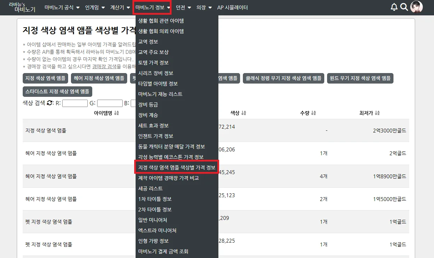Select 인챈트 가격 정보 from menu
This screenshot has width=434, height=258.
tap(156, 136)
